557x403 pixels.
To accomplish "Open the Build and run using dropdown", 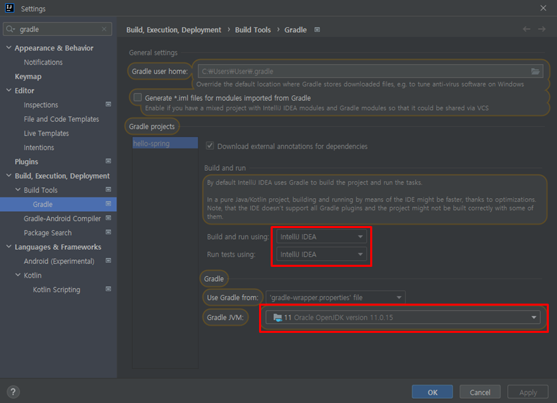I will pos(322,237).
